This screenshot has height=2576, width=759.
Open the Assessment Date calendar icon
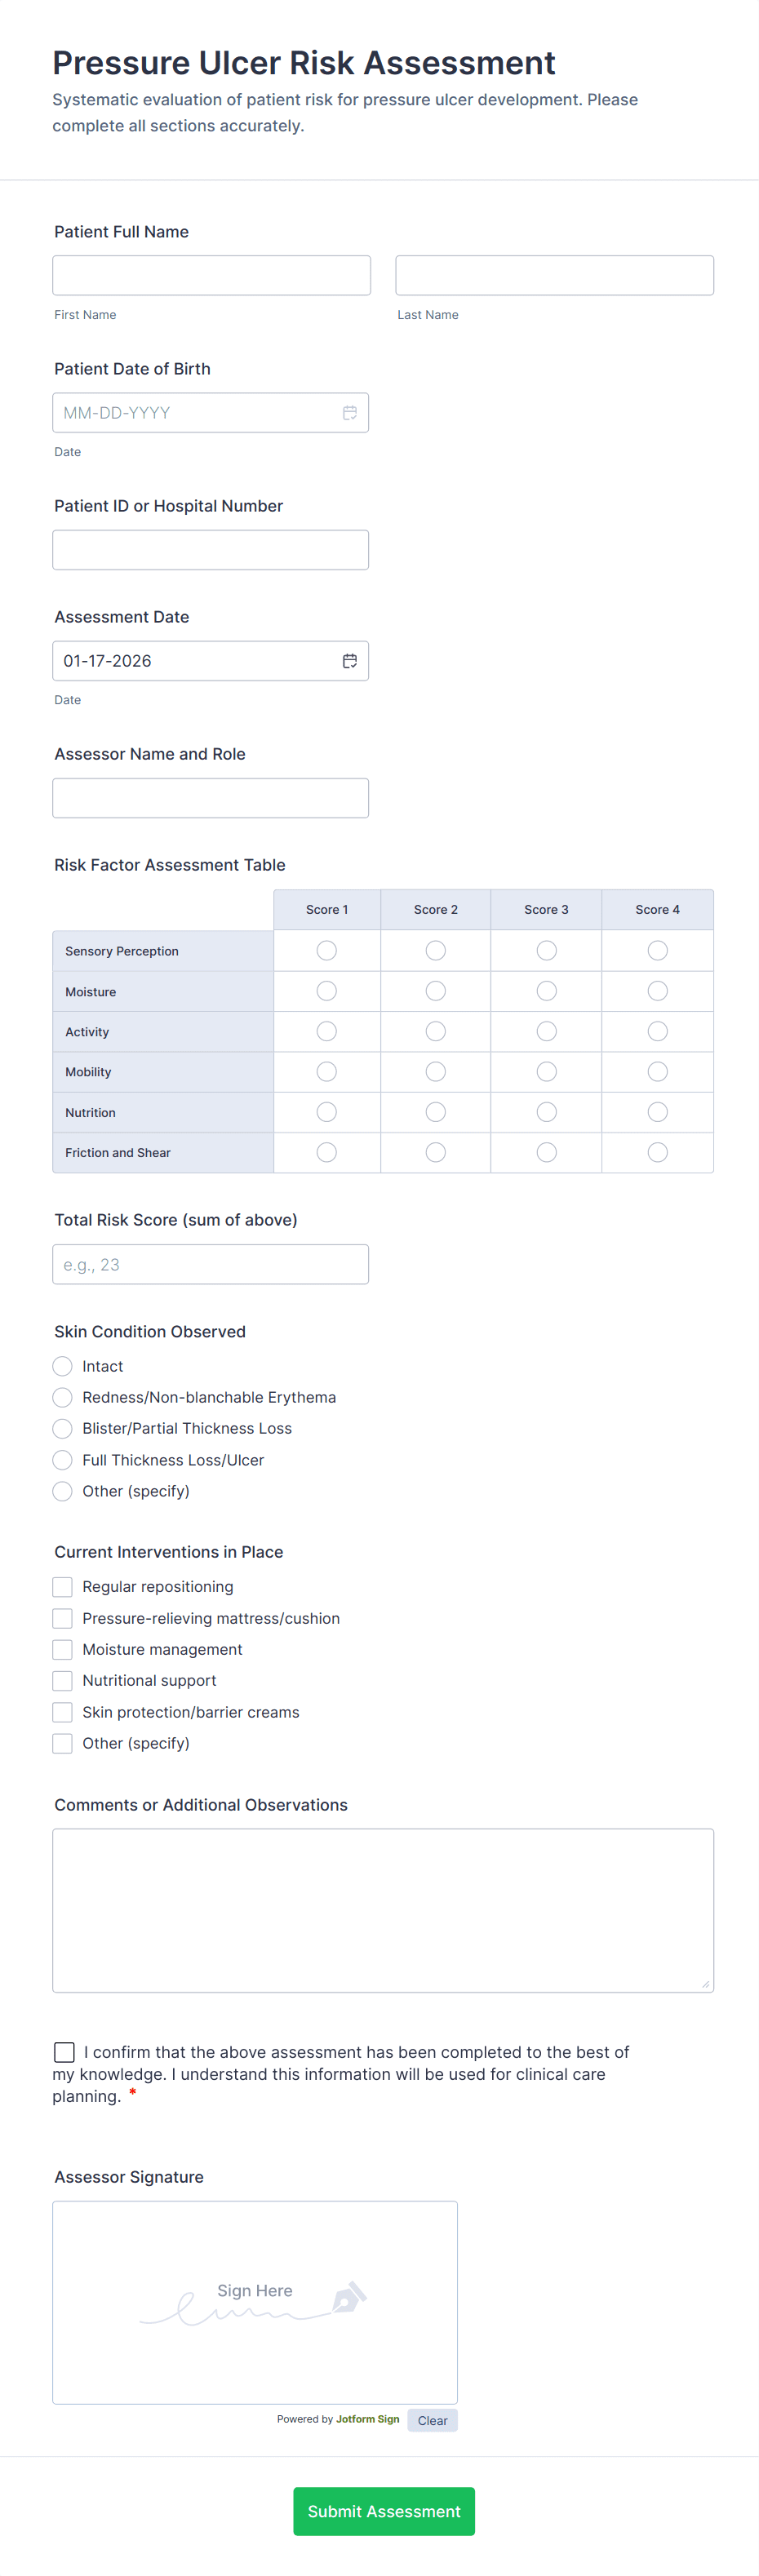[x=351, y=660]
